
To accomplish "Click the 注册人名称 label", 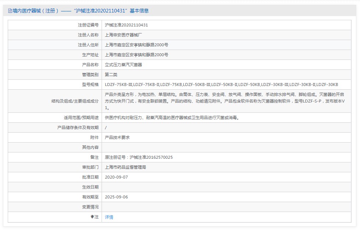I will tap(88, 35).
